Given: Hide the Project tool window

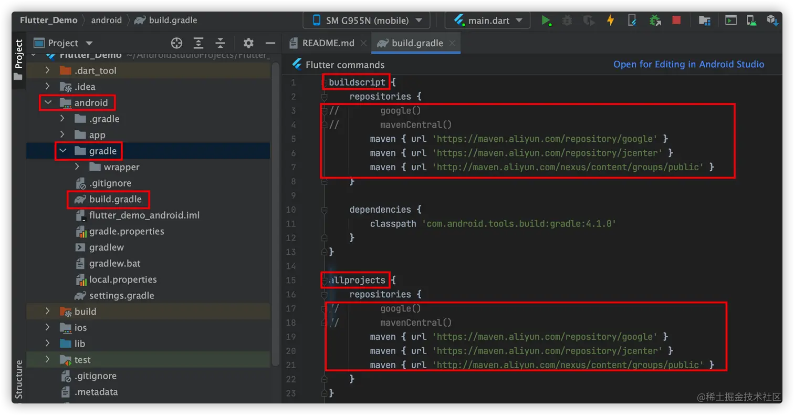Looking at the screenshot, I should [x=270, y=43].
